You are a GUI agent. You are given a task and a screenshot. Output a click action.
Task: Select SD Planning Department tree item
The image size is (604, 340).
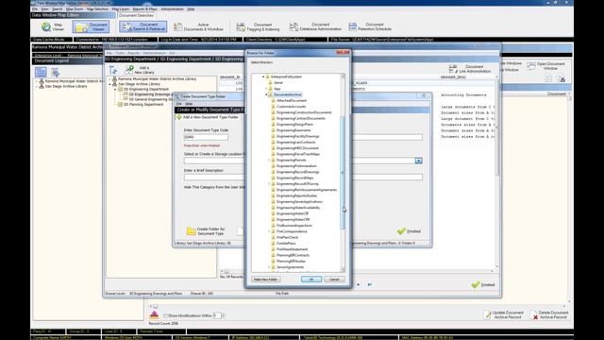point(143,105)
